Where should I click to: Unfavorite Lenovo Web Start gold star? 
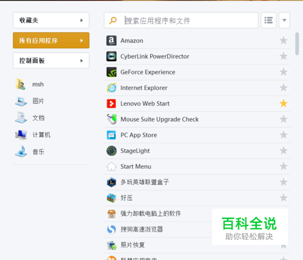point(284,103)
